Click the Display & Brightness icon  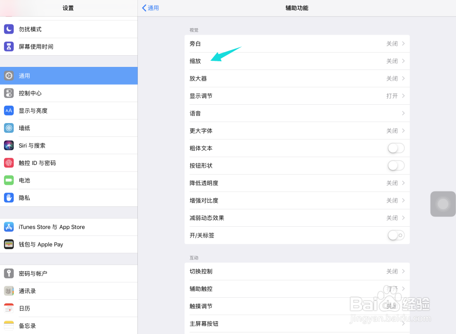click(9, 110)
